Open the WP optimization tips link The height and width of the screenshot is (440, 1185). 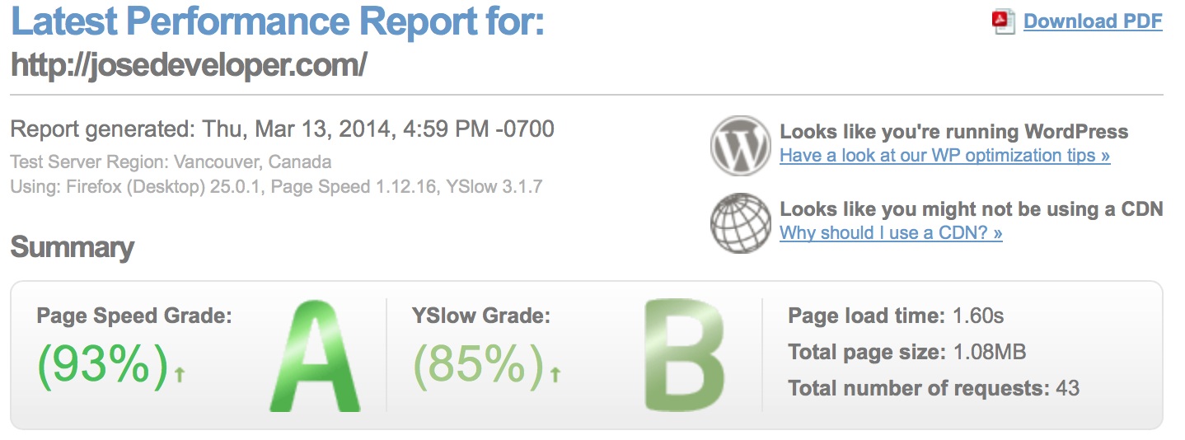944,155
